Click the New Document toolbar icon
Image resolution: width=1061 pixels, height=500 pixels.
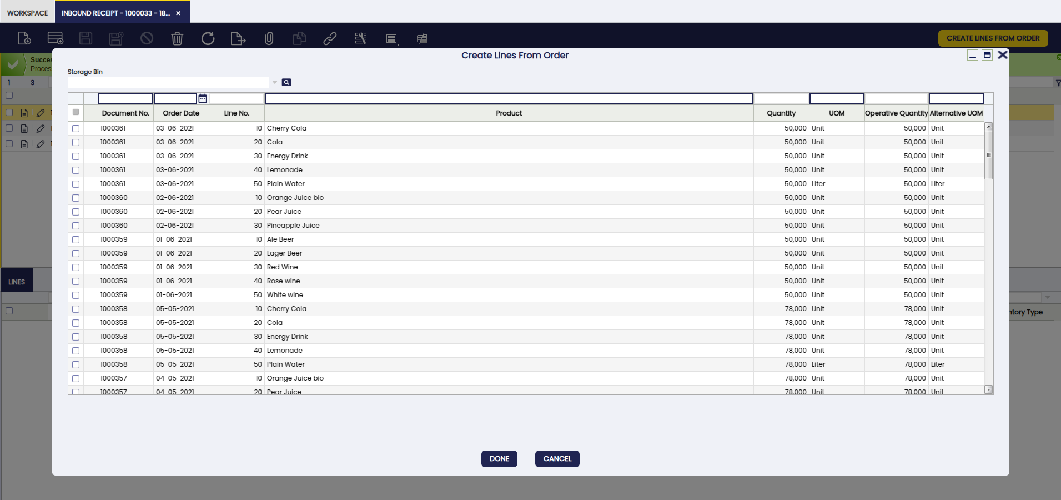tap(24, 38)
